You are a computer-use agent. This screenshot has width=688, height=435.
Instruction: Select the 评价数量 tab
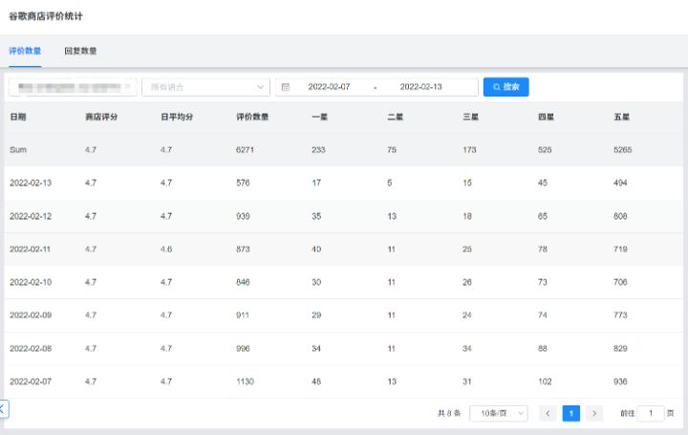pos(25,51)
